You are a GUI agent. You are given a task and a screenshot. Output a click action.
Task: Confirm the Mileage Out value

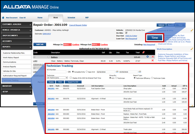[104, 45]
